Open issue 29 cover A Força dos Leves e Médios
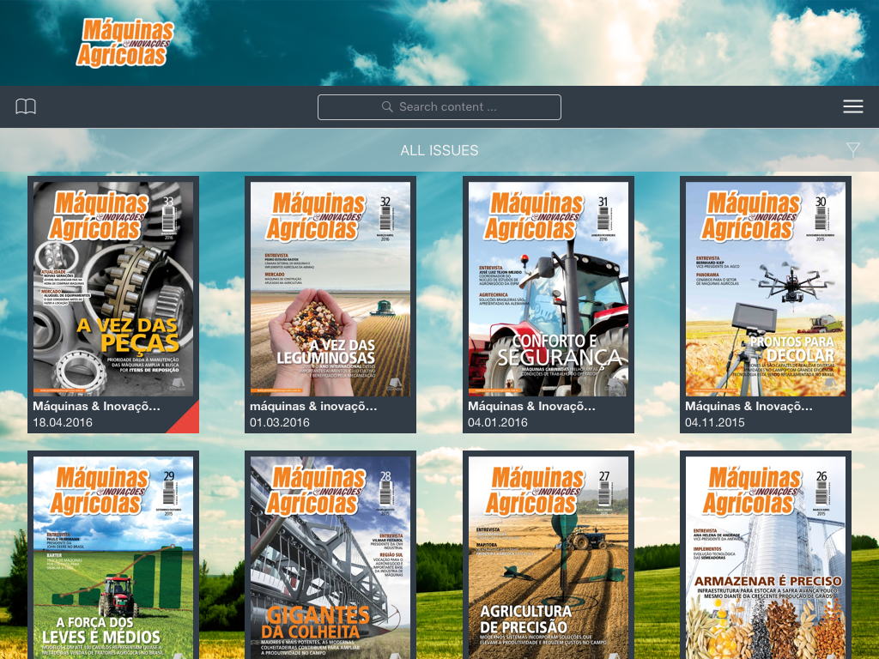Viewport: 879px width, 659px height. click(x=113, y=558)
